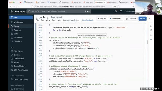This screenshot has width=162, height=91.
Task: Open SQL Editor
Action: point(18,51)
